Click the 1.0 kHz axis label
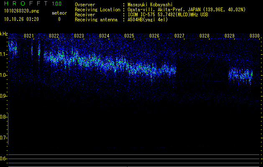 pos(3,75)
